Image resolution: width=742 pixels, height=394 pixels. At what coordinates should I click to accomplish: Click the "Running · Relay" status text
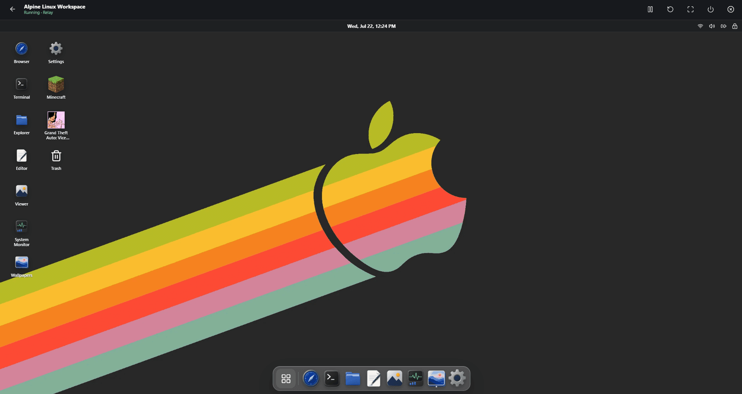(x=38, y=13)
